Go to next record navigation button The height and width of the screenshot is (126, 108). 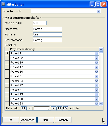pos(53,108)
